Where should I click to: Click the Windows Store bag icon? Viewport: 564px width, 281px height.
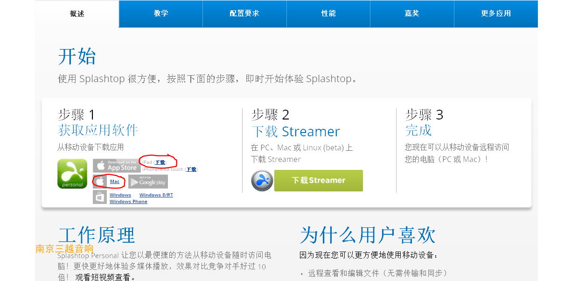(99, 197)
